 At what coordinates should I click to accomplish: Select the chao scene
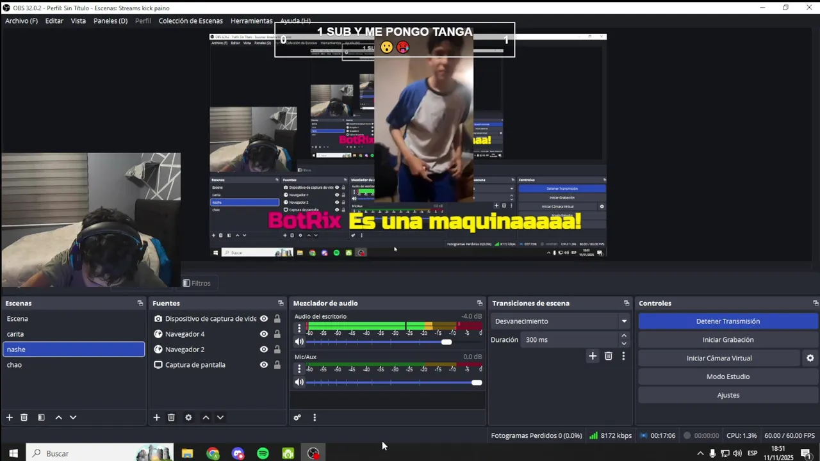(x=74, y=365)
